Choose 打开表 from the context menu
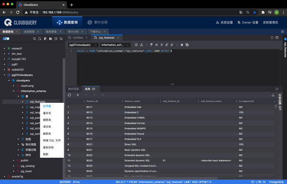Image resolution: width=287 pixels, height=184 pixels. tap(47, 106)
